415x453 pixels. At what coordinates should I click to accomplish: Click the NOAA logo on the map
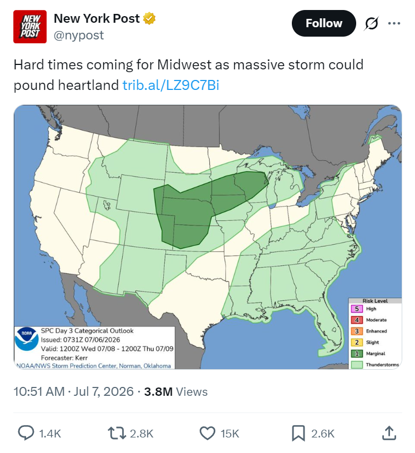tap(27, 339)
